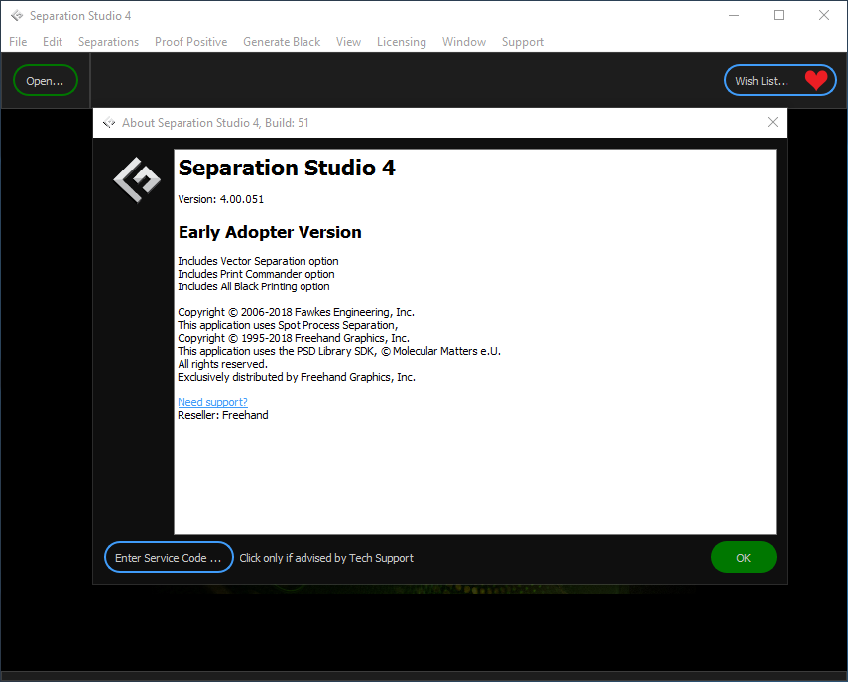This screenshot has height=682, width=848.
Task: Click Includes Print Commander option line
Action: pyautogui.click(x=256, y=274)
